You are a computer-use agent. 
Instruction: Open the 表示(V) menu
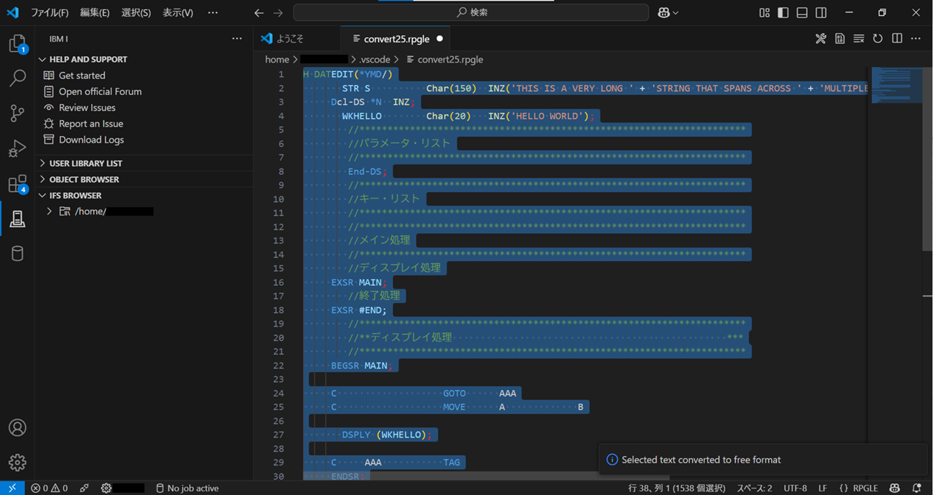pyautogui.click(x=178, y=13)
